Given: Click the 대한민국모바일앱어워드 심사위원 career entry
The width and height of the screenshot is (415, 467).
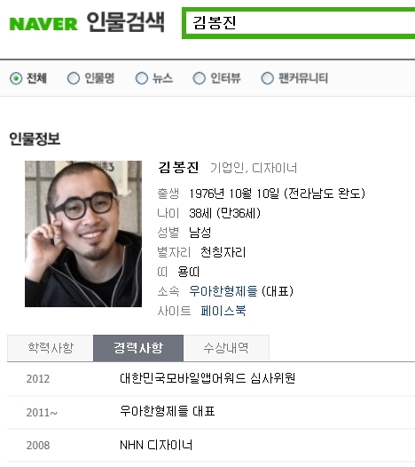Looking at the screenshot, I should [x=207, y=378].
